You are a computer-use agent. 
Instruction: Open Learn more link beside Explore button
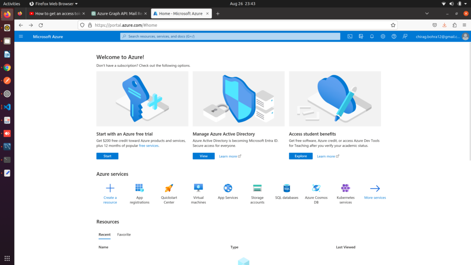327,156
